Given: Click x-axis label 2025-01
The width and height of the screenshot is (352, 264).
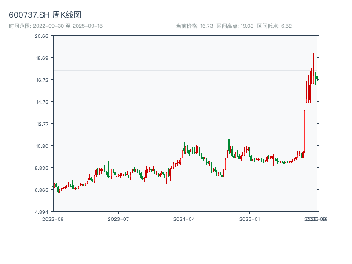Looking at the screenshot, I should coord(249,219).
